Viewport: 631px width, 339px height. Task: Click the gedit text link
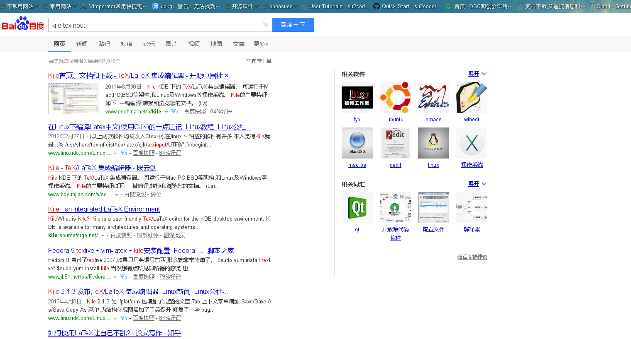click(x=395, y=165)
